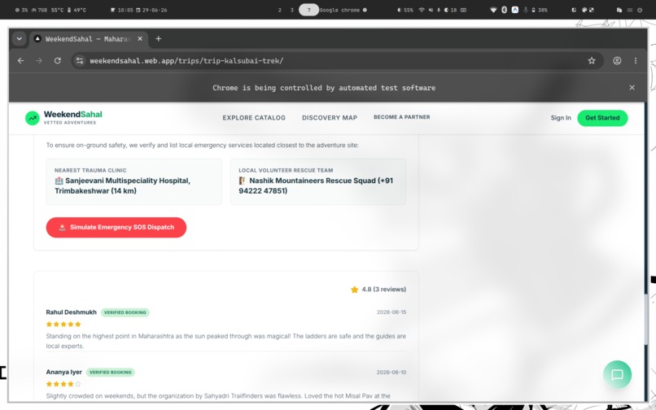This screenshot has height=410, width=656.
Task: Click Rahul Deshmukh's five-star rating
Action: coord(63,325)
